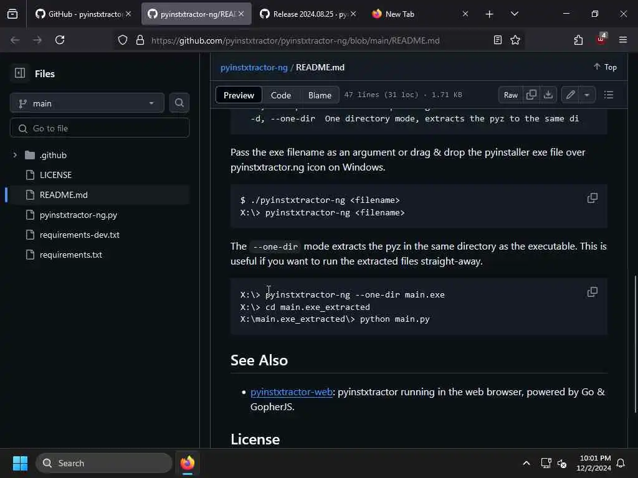Open Firefox tracking protection shield

tap(123, 40)
